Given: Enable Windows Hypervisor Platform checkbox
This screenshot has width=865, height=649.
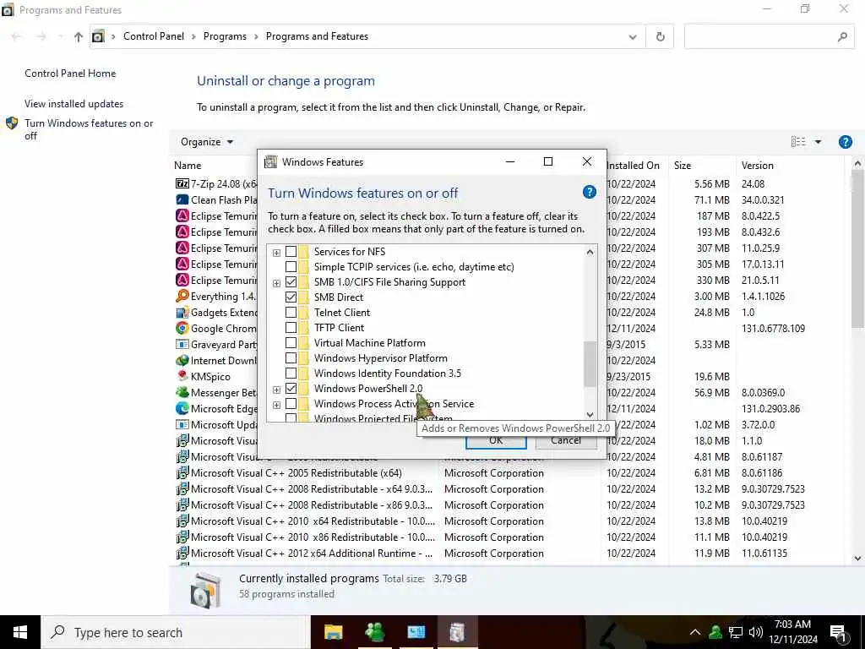Looking at the screenshot, I should (291, 358).
